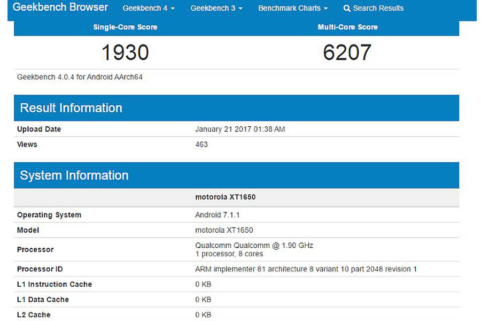
Task: Click the bold motorola XT1650 table heading
Action: coord(225,197)
